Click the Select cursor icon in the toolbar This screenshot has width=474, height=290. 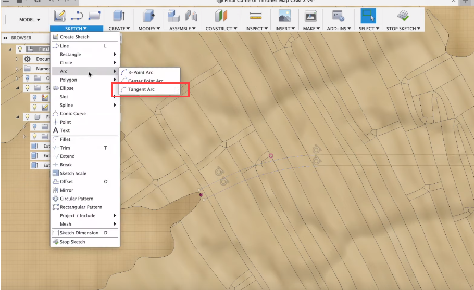coord(368,16)
